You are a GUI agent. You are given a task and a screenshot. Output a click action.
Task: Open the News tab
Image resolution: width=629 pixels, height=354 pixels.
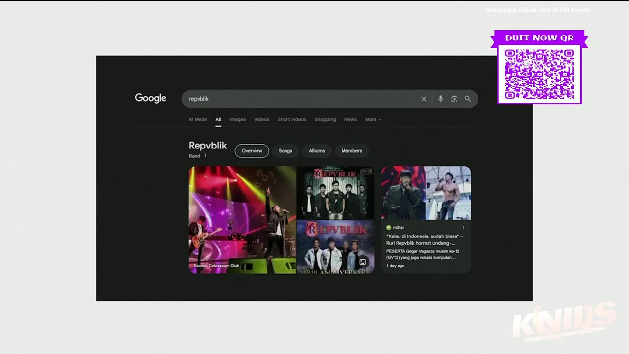pyautogui.click(x=350, y=119)
